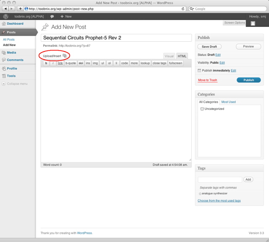Go to All Posts submenu
269x242 pixels.
coord(9,40)
